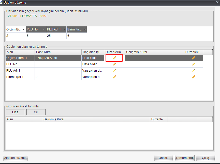Open the PLU No column dropdown
Image resolution: width=220 pixels, height=164 pixels.
tap(44, 29)
